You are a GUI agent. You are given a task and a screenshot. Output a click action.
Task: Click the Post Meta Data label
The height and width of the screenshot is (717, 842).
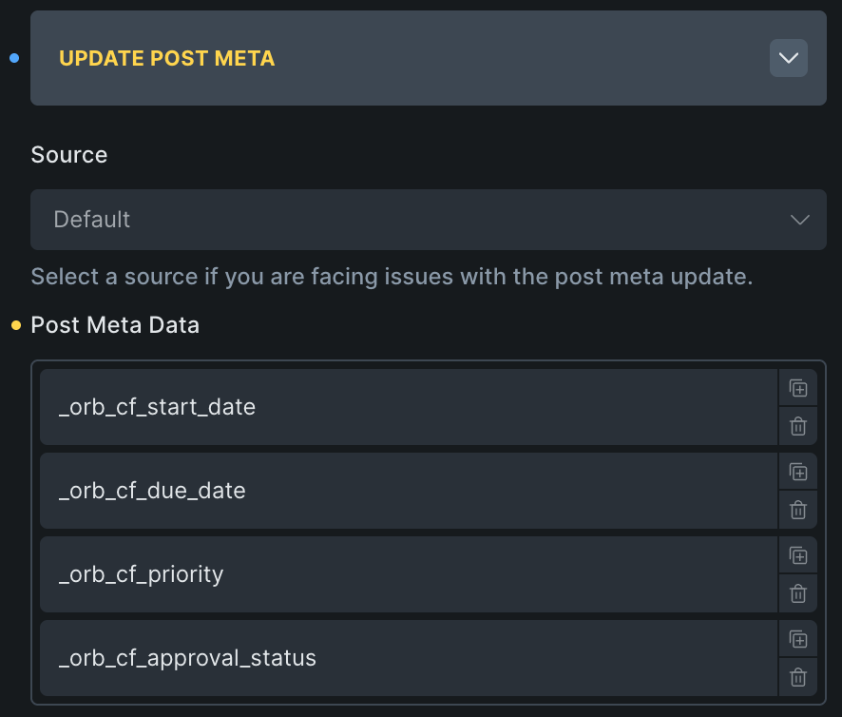[x=115, y=325]
